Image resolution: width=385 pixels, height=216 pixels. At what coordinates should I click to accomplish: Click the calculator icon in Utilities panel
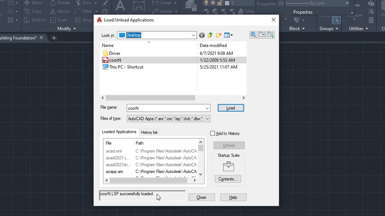click(x=371, y=20)
